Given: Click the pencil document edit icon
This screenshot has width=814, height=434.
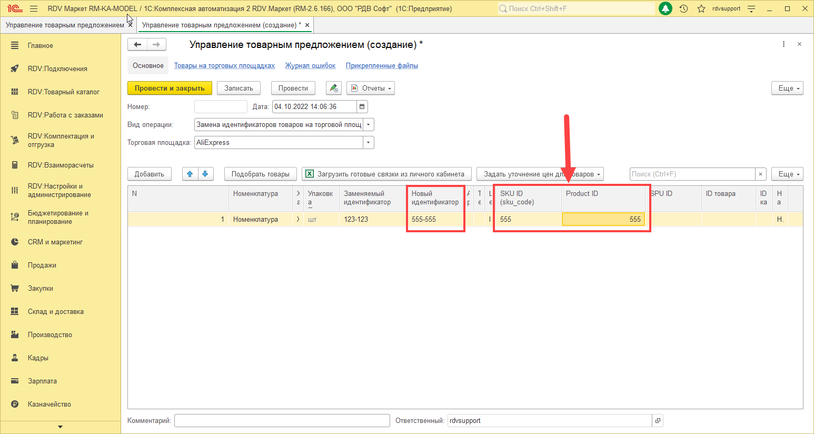Looking at the screenshot, I should [x=333, y=88].
